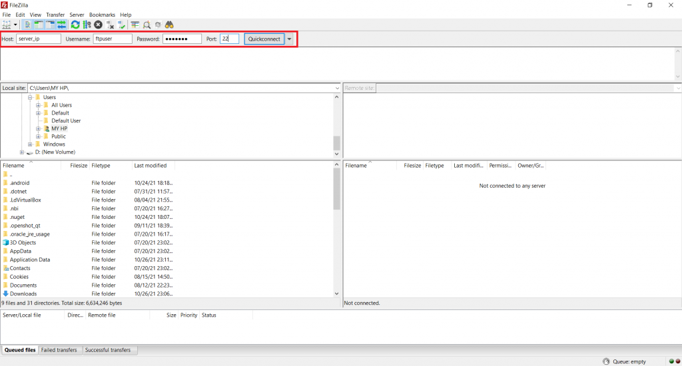
Task: Open the View menu
Action: tap(35, 15)
